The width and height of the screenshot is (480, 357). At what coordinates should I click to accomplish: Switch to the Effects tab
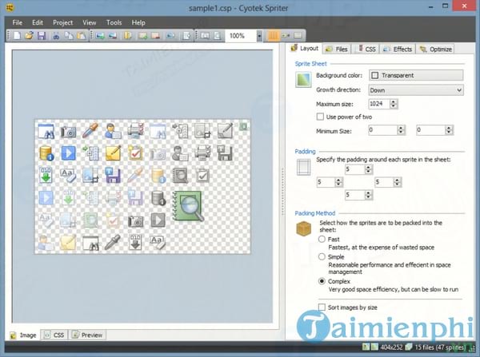[398, 49]
